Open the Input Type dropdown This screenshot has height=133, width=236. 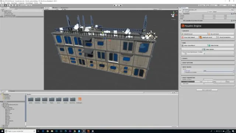tap(218, 71)
